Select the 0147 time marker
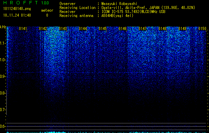The image size is (209, 133). 143,29
